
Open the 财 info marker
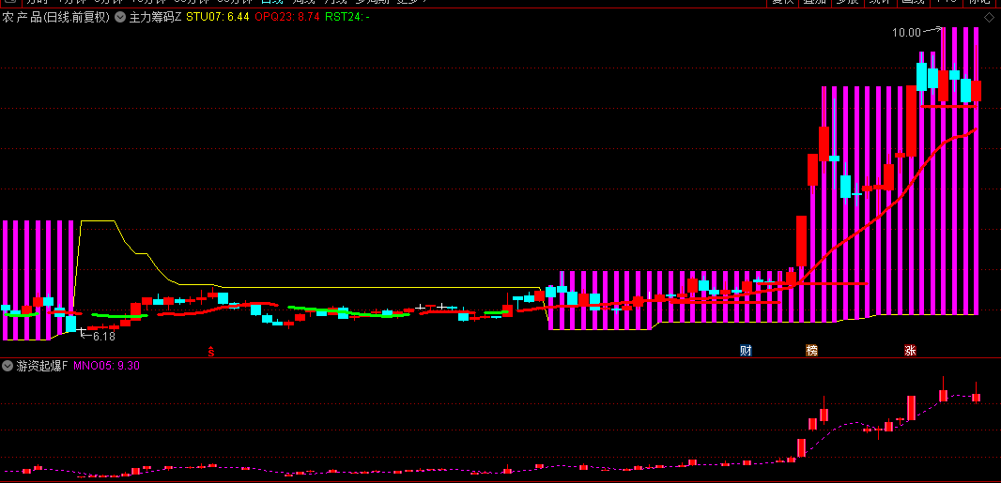tap(746, 350)
